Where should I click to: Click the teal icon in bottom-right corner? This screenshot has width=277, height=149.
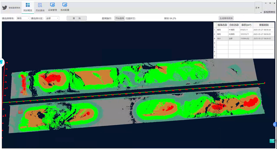(x=272, y=141)
